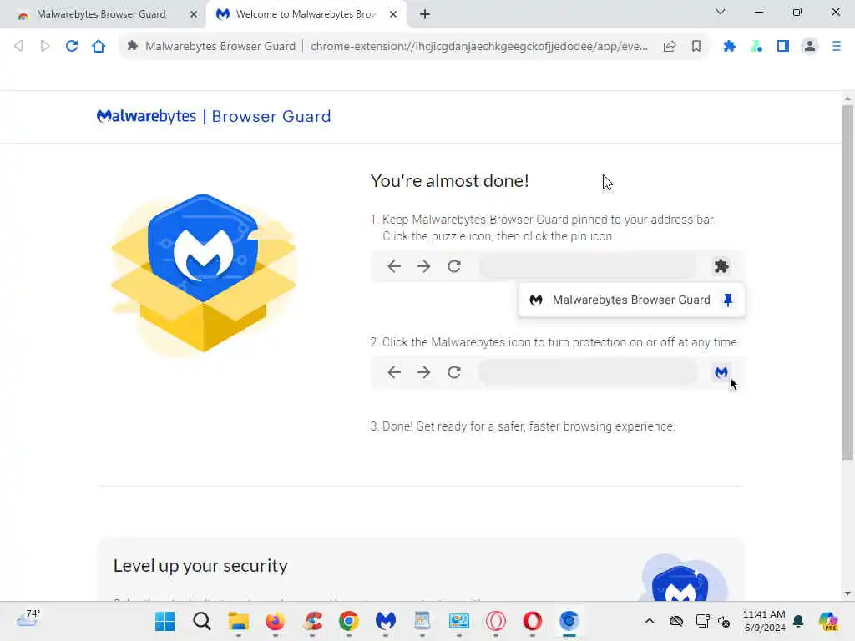Open the Copilot preview icon in the system tray
855x641 pixels.
(x=828, y=621)
